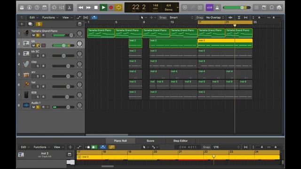Open the Media Browser icon
The height and width of the screenshot is (169, 301).
279,8
